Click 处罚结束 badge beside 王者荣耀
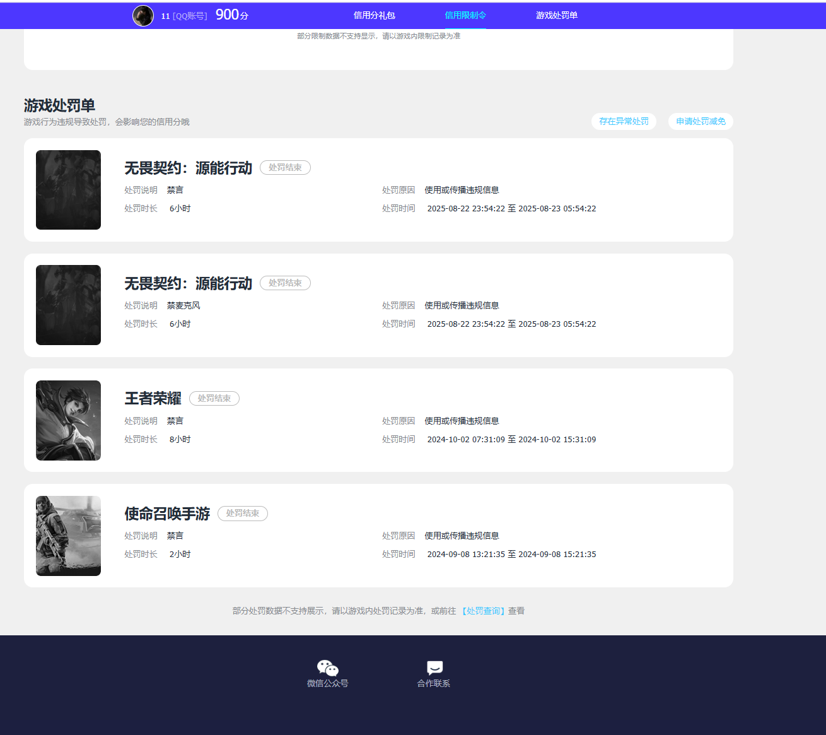Image resolution: width=826 pixels, height=735 pixels. click(x=214, y=398)
